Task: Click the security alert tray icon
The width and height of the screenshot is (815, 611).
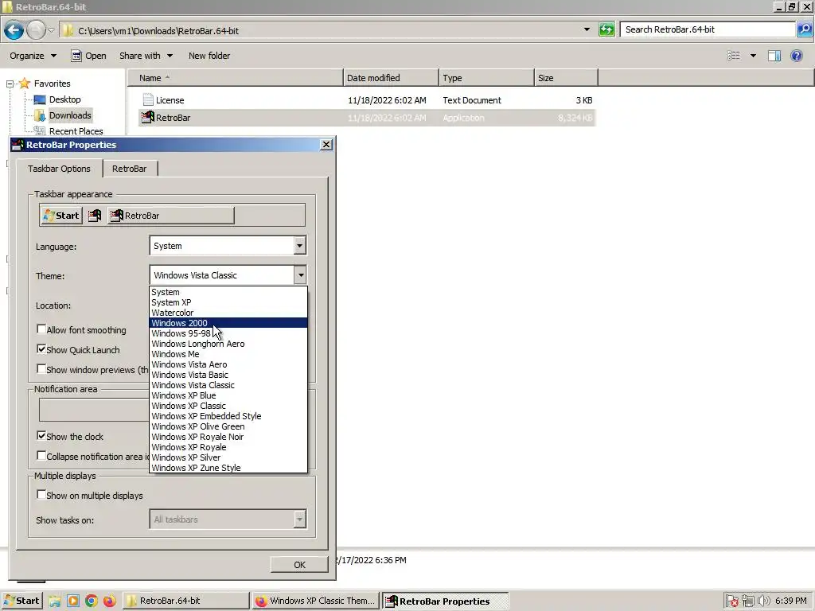Action: pyautogui.click(x=732, y=601)
